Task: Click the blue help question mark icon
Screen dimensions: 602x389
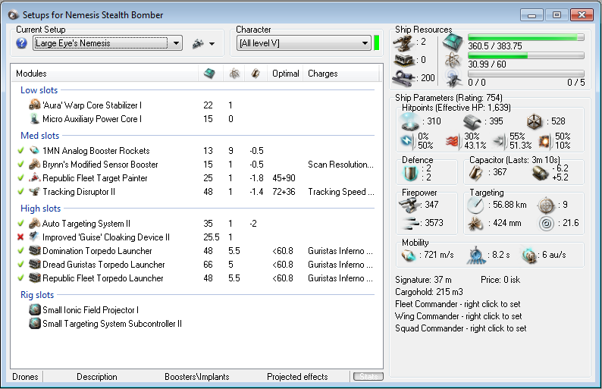Action: click(21, 43)
